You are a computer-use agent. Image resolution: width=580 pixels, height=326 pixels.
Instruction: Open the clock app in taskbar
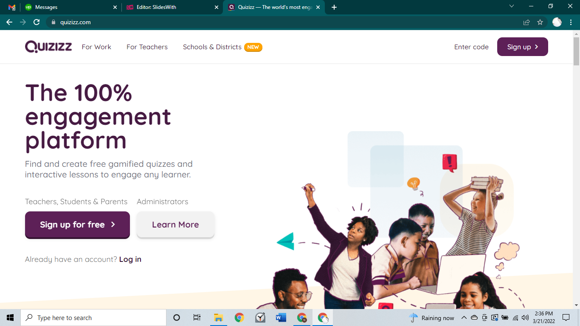260,318
